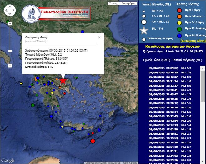Click the green legend circle Πριν 12-24 ώρες
This screenshot has width=206, height=164.
[179, 29]
